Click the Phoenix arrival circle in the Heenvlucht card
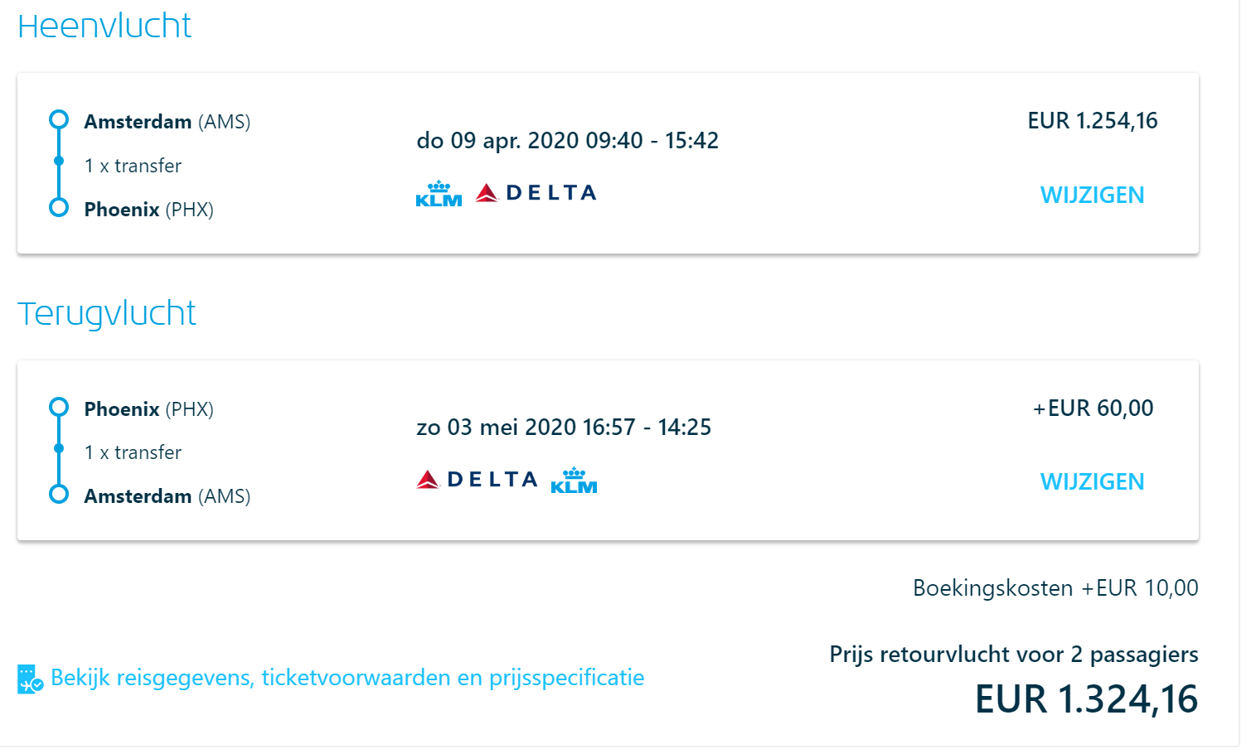Screen dimensions: 1251x749 (59, 207)
